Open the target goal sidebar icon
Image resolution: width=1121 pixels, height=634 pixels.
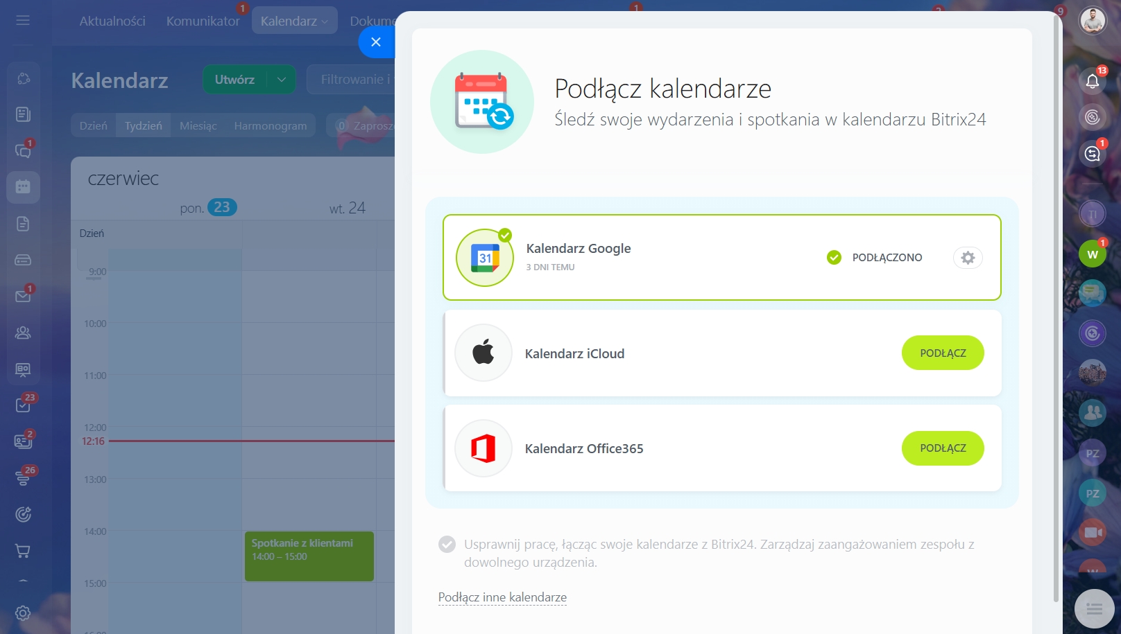(23, 514)
